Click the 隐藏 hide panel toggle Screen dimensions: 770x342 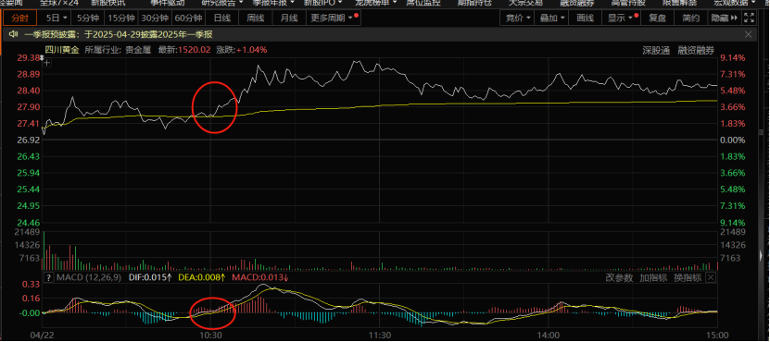(725, 18)
